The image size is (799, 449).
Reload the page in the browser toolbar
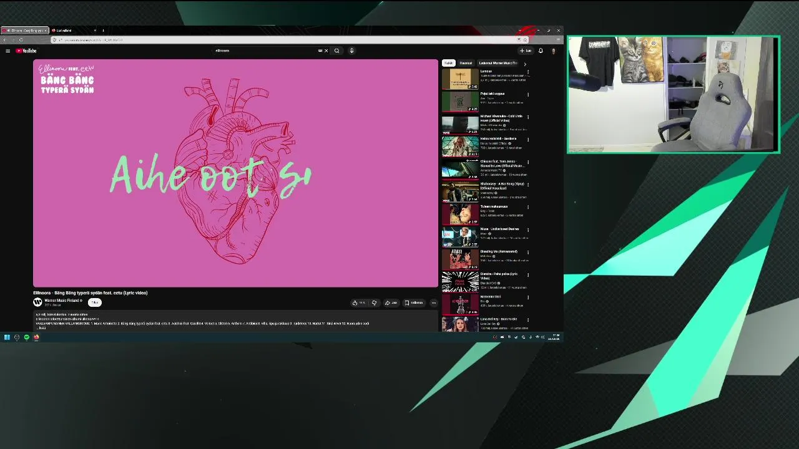tap(21, 40)
